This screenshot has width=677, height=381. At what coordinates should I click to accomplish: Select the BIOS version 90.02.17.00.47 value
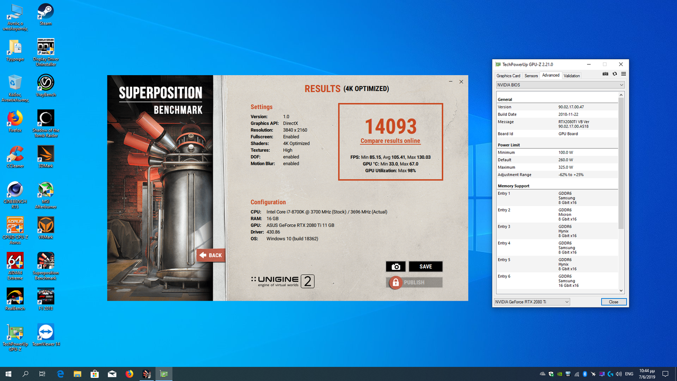(x=571, y=107)
